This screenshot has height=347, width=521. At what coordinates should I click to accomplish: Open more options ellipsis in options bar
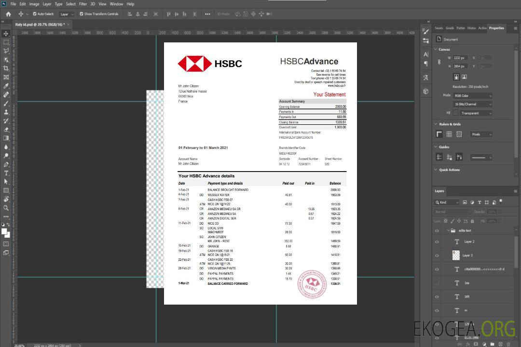click(x=207, y=14)
